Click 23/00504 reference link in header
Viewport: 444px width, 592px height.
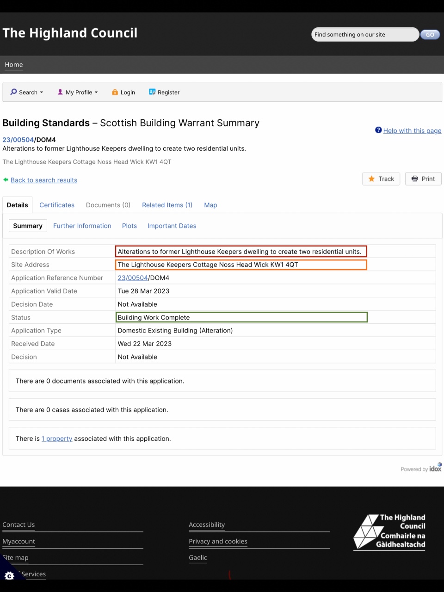[x=18, y=139]
